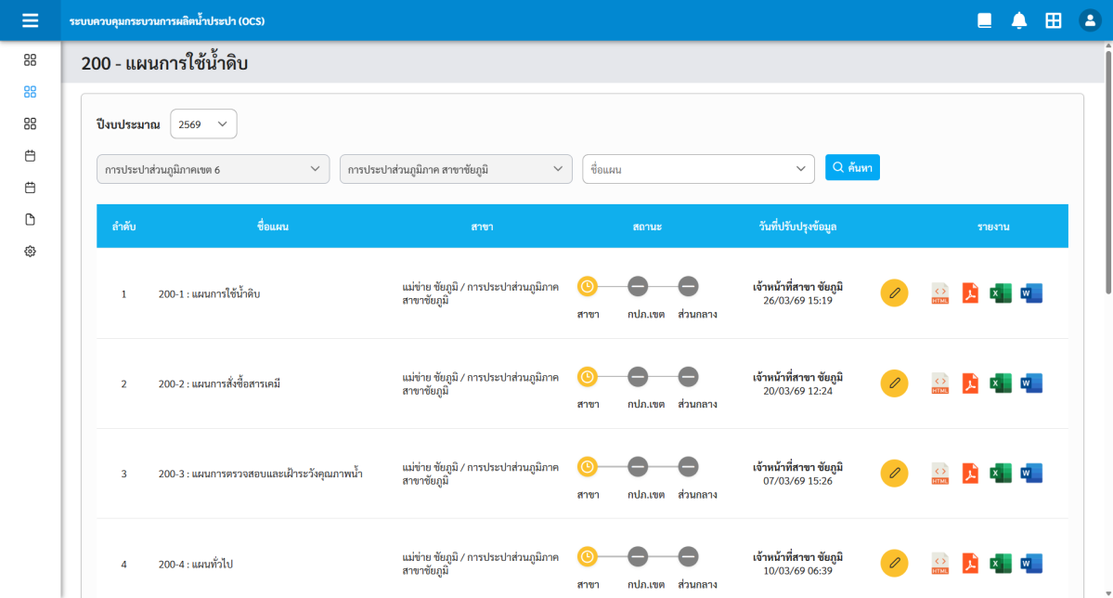Download PDF report for plan 200-1
The image size is (1113, 598).
970,293
